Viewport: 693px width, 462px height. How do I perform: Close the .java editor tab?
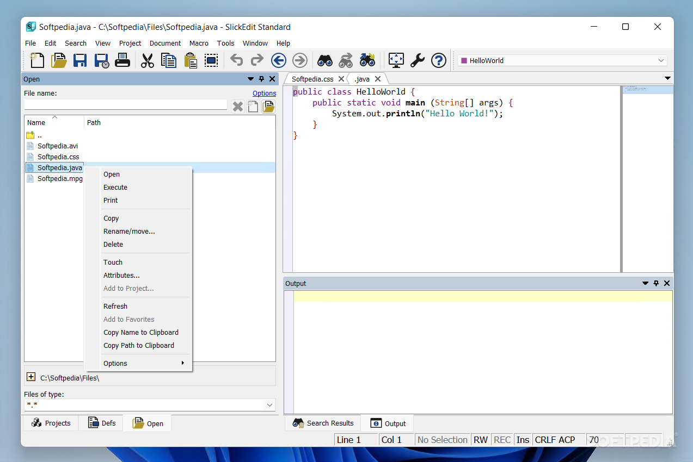[378, 79]
